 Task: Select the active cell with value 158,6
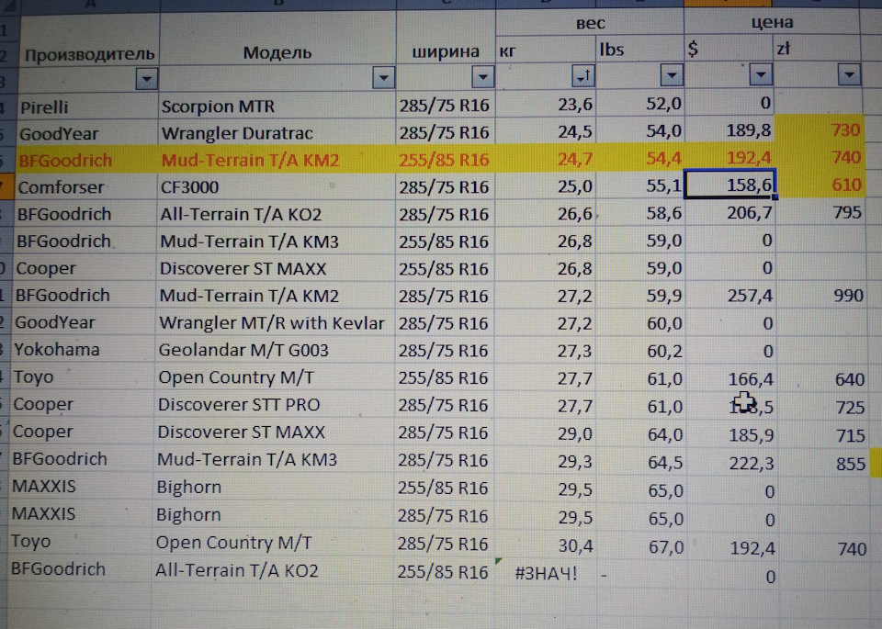(x=729, y=184)
